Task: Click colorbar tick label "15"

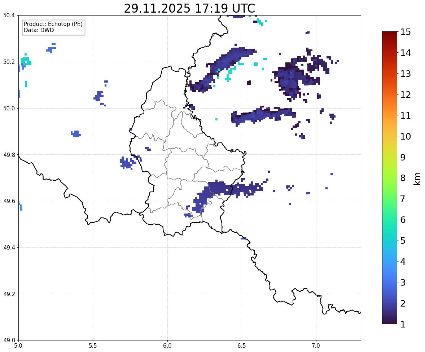Action: (x=405, y=32)
